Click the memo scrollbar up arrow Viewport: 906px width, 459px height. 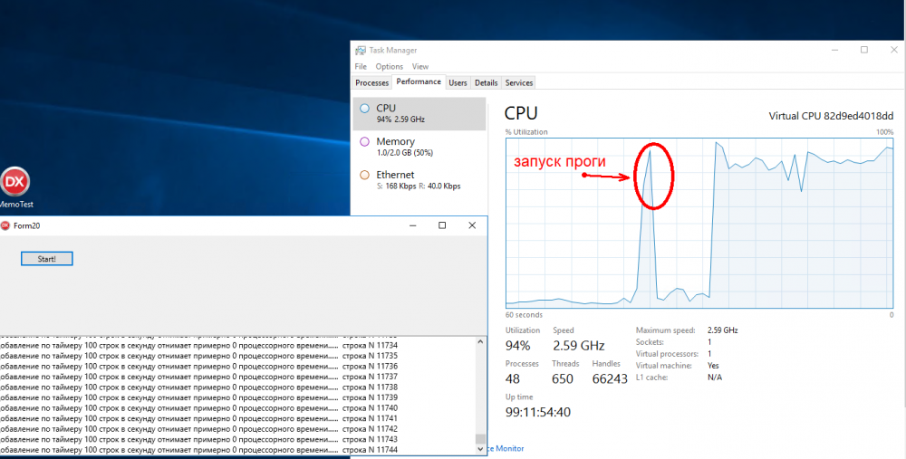(480, 342)
